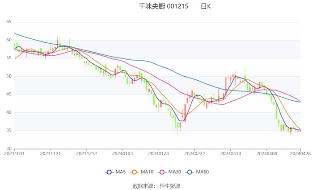The height and width of the screenshot is (190, 313).
Task: Hide the MA10 series via its label
Action: (x=147, y=172)
